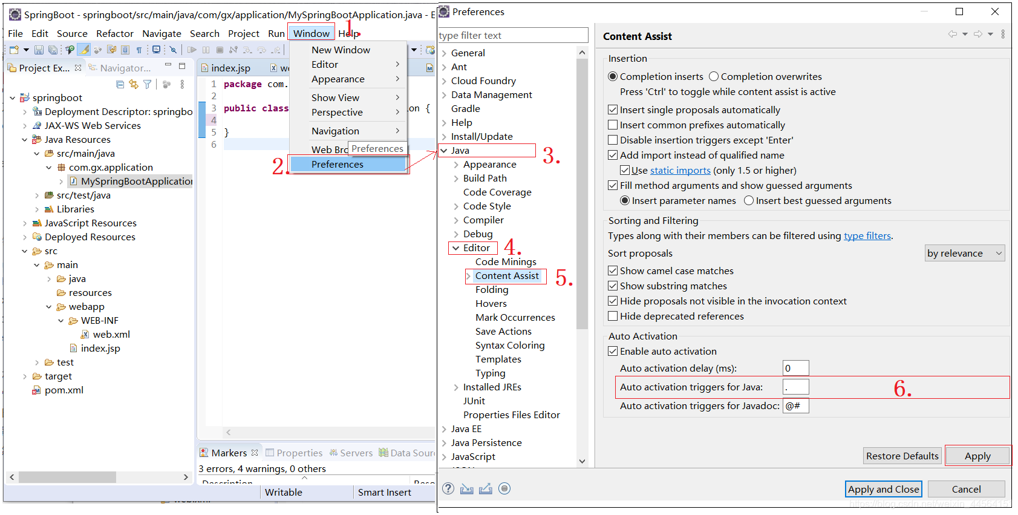Toggle Enable auto activation checkbox
Viewport: 1018px width, 515px height.
613,351
